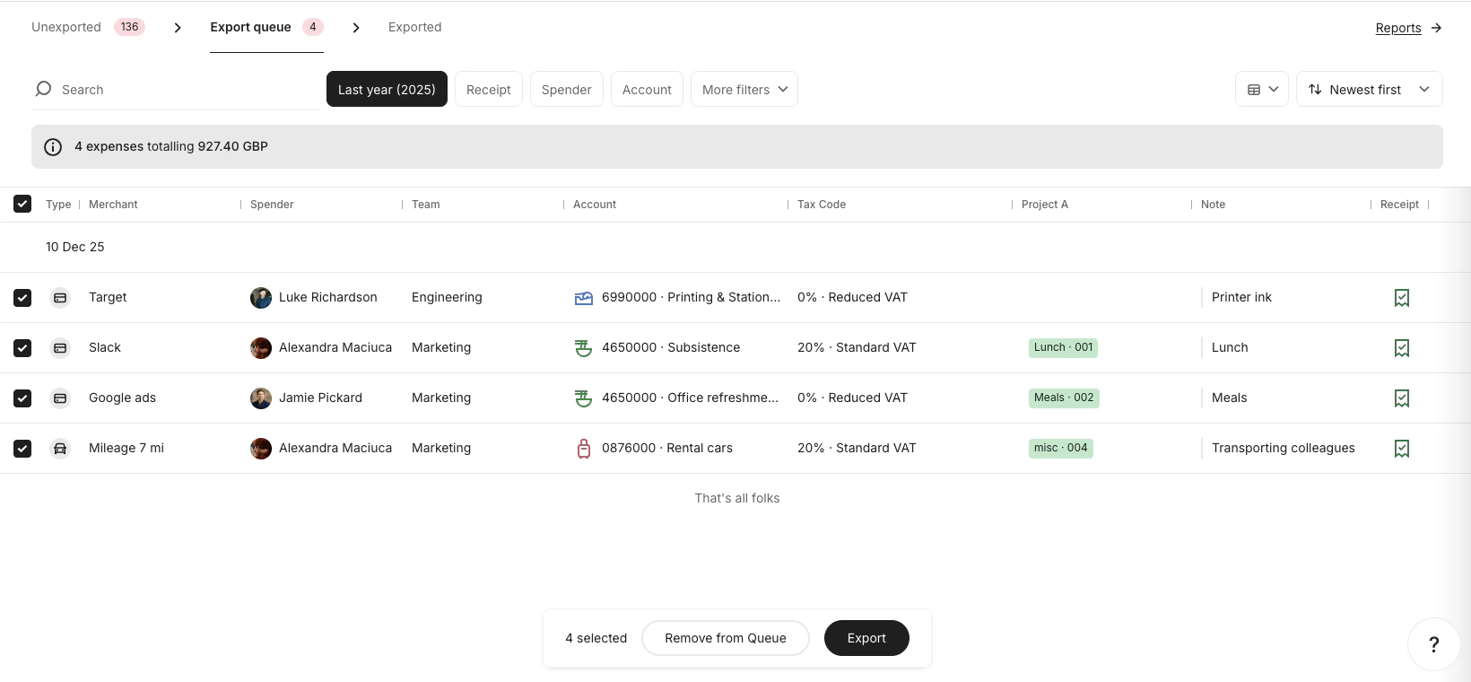
Task: Expand the More filters dropdown
Action: (744, 89)
